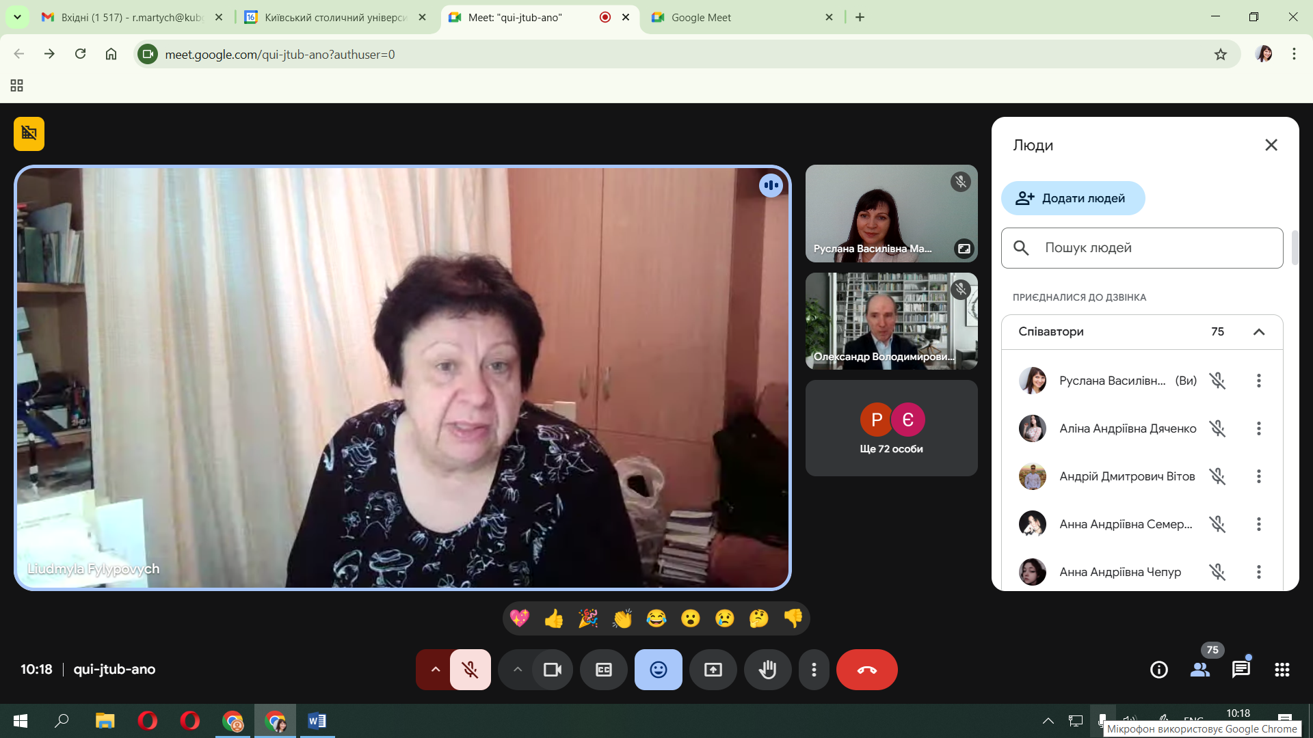The height and width of the screenshot is (738, 1313).
Task: Toggle closed captions button
Action: [603, 670]
